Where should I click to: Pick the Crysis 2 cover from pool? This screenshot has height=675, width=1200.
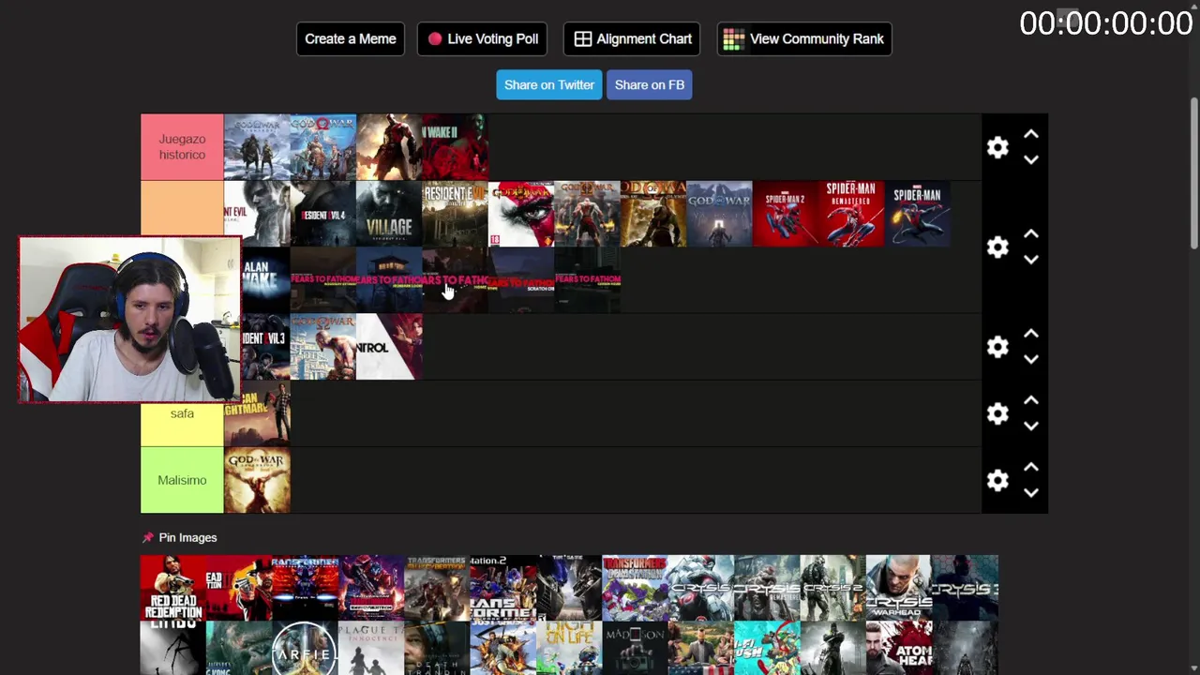pyautogui.click(x=832, y=588)
